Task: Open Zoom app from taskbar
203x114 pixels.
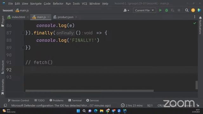Action: coord(119,111)
